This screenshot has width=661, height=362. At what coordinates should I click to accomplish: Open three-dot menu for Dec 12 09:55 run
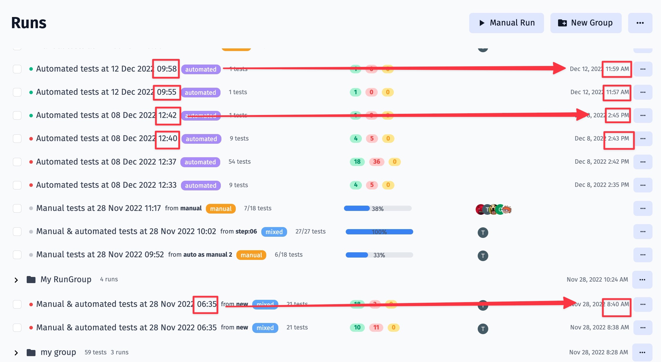coord(643,92)
